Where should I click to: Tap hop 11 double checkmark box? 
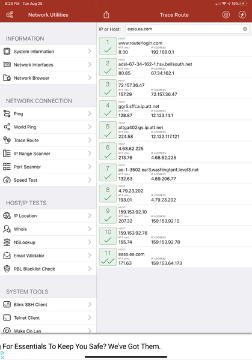pos(108,257)
